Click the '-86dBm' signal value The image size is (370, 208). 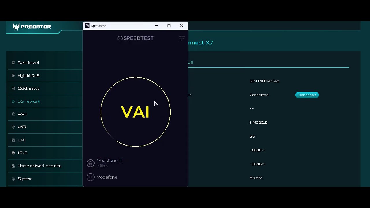[257, 150]
